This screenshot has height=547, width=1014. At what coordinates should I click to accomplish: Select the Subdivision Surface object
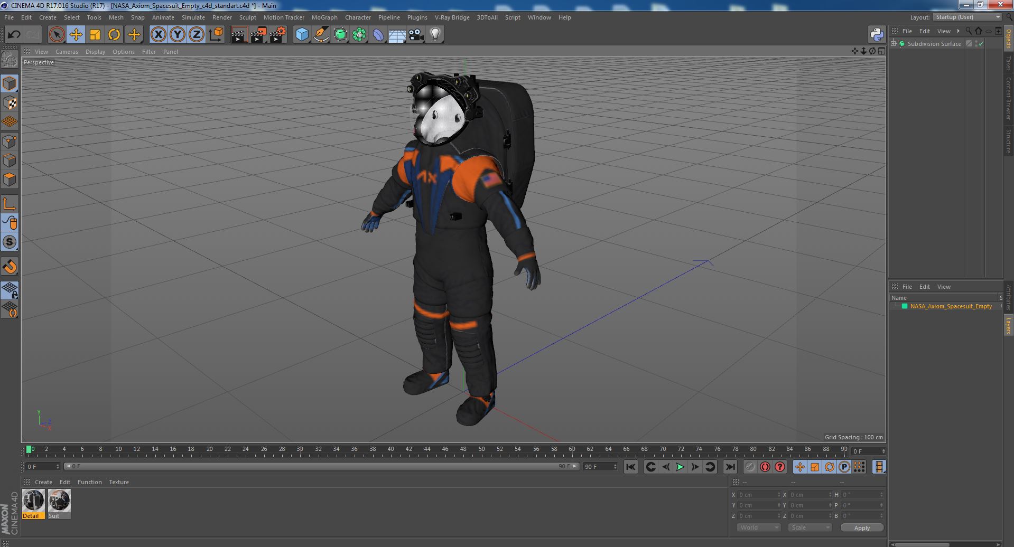[934, 44]
